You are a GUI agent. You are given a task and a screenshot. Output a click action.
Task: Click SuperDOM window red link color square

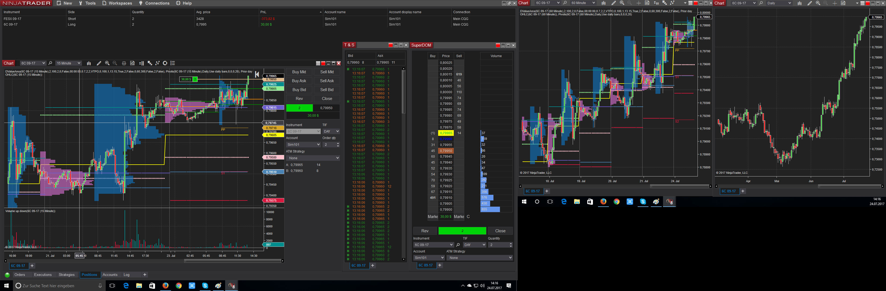498,45
